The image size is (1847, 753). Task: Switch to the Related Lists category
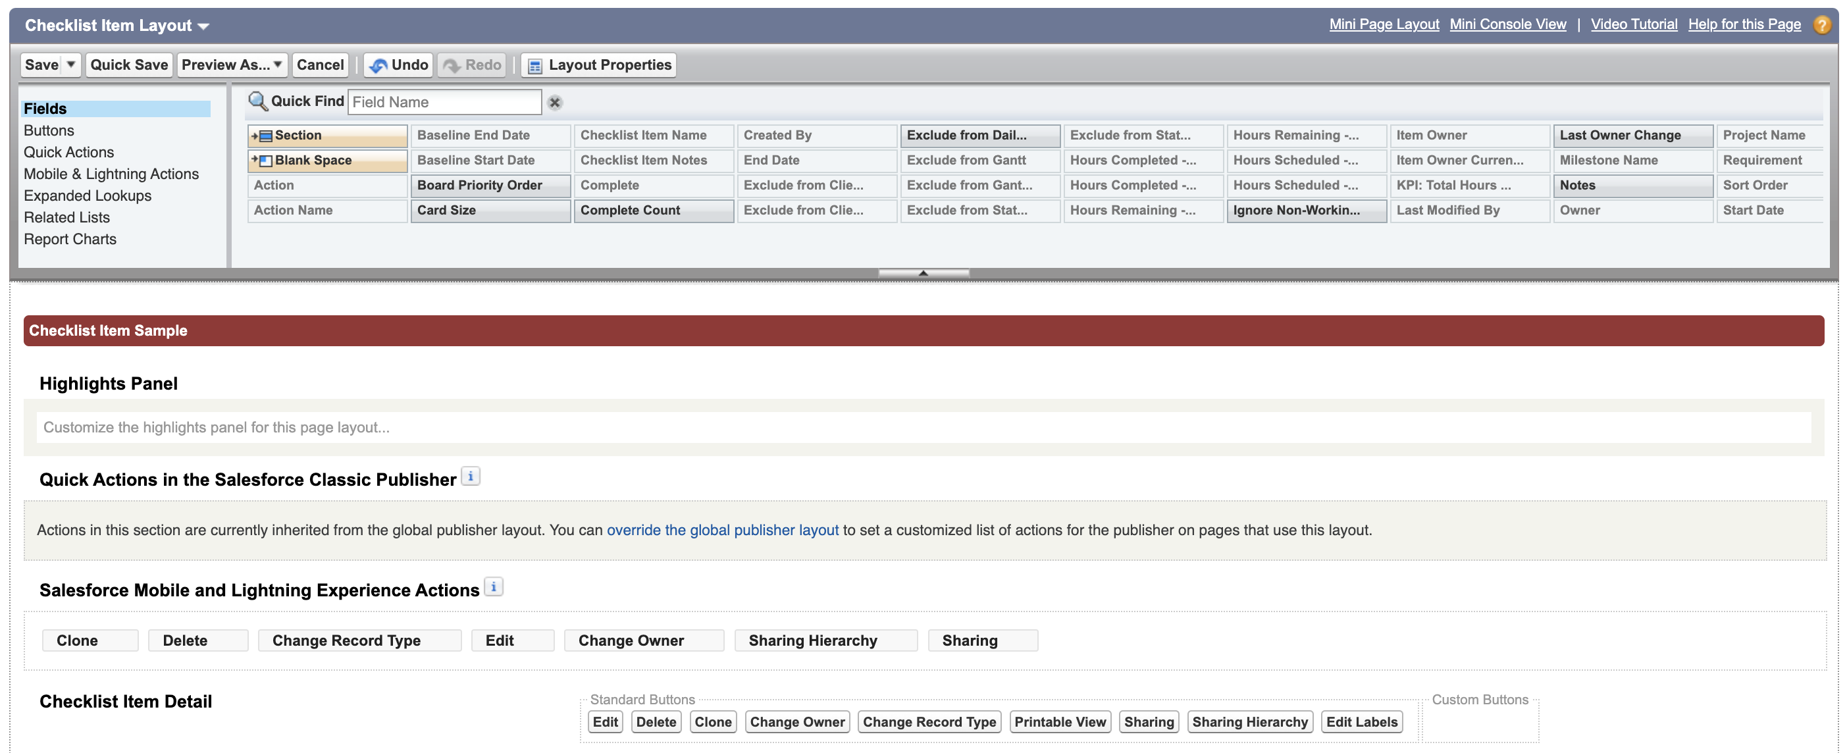[x=66, y=217]
